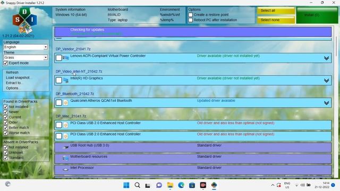Click the Intel Processor device icon
340x191 pixels.
[66, 169]
